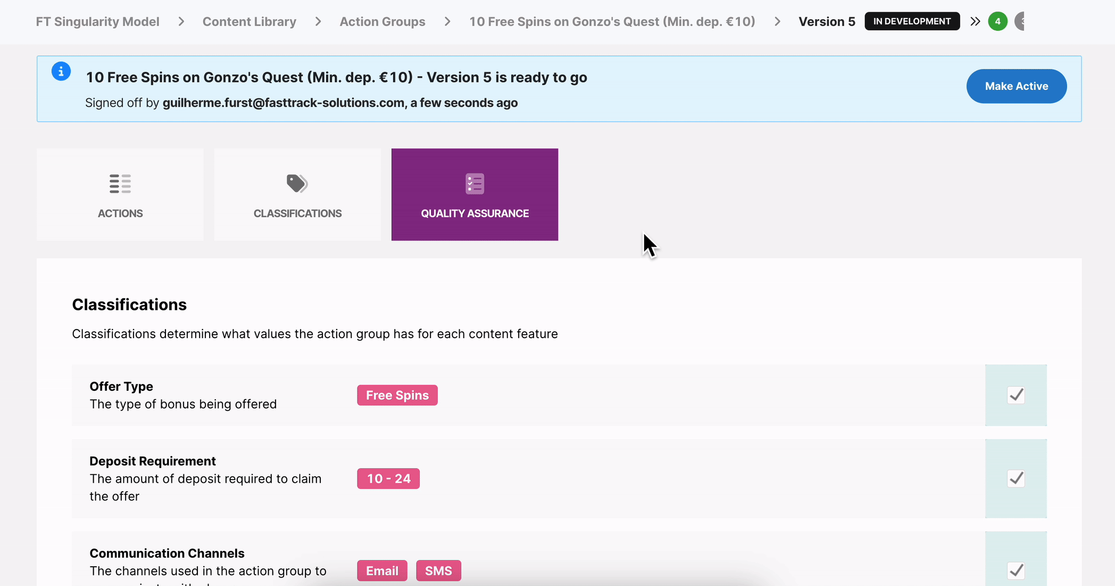Click the grey avatar circle at top right

tap(1020, 21)
